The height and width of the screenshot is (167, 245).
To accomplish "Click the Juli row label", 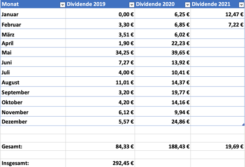I will [x=5, y=72].
